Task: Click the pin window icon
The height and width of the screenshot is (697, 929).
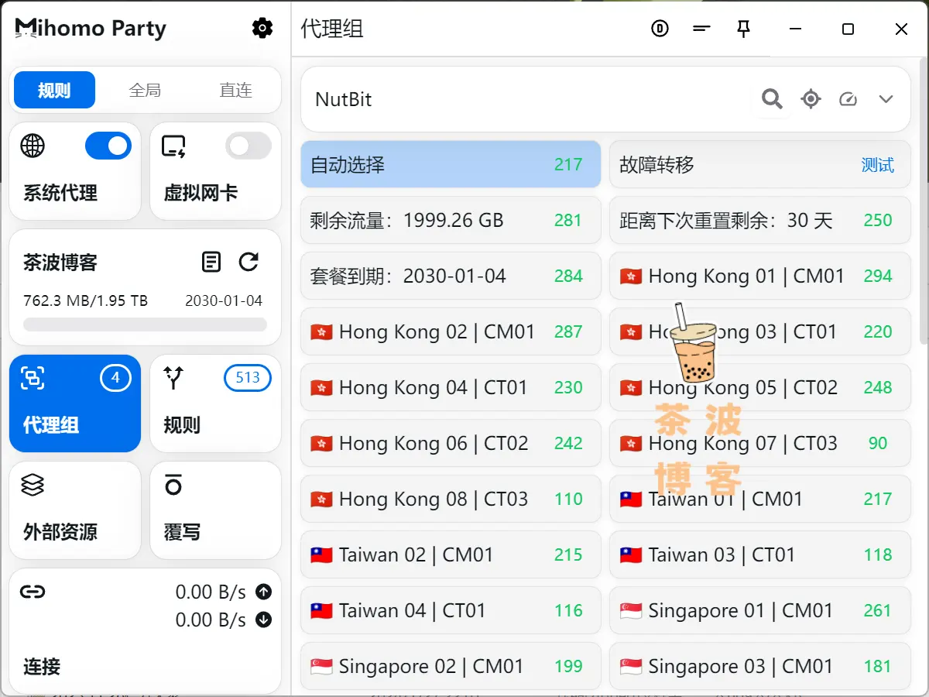Action: tap(743, 29)
